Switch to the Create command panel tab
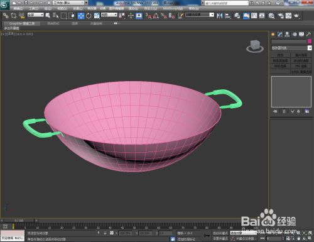 tap(273, 35)
